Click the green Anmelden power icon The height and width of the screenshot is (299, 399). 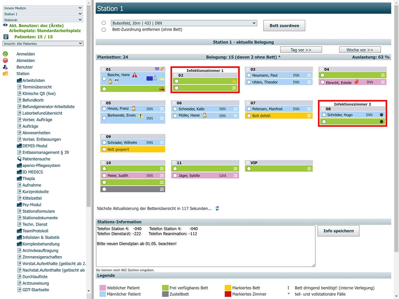(5, 54)
